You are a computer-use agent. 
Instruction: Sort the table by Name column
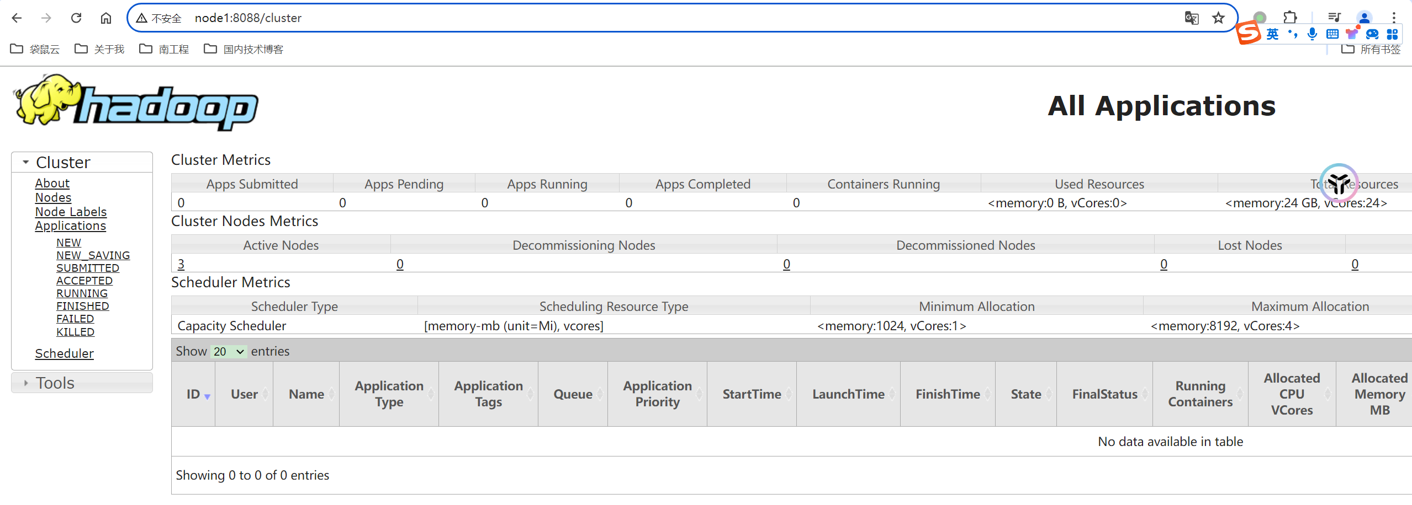pos(306,394)
